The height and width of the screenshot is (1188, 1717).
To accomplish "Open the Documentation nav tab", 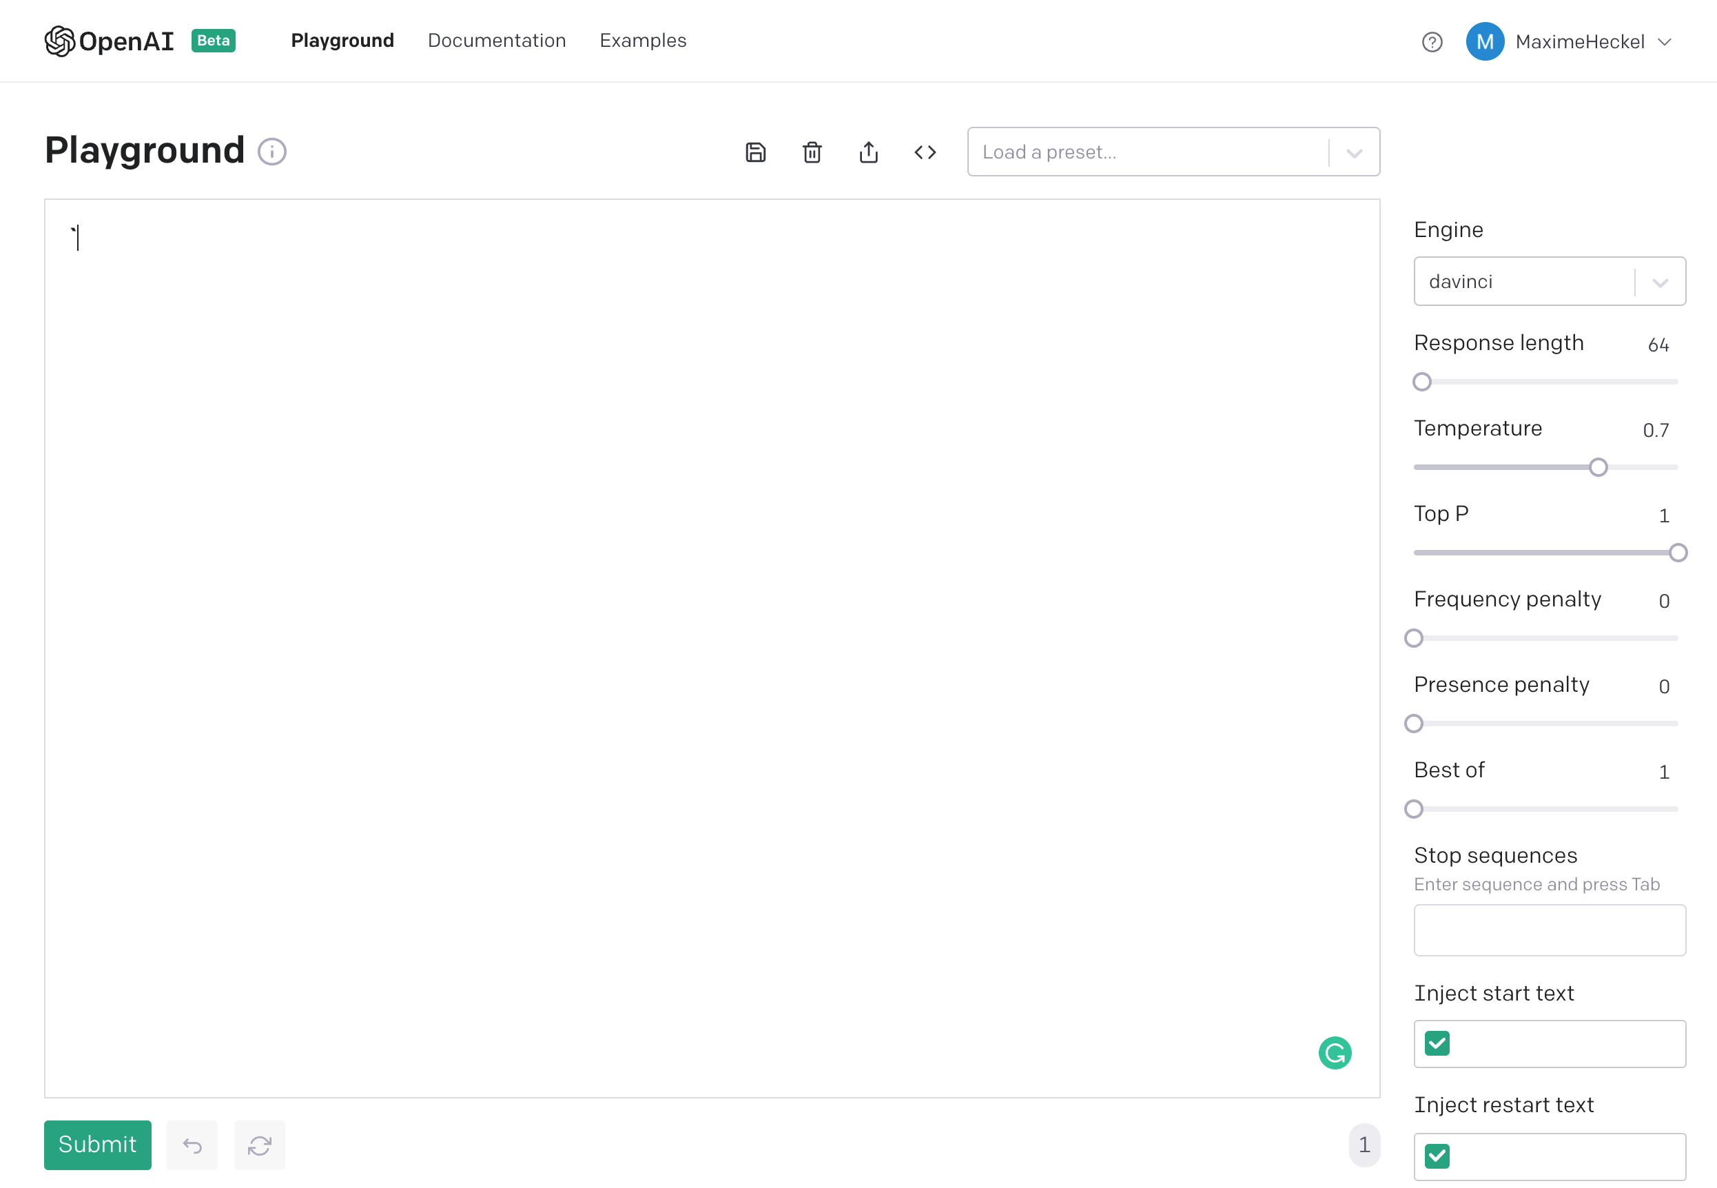I will pos(496,40).
